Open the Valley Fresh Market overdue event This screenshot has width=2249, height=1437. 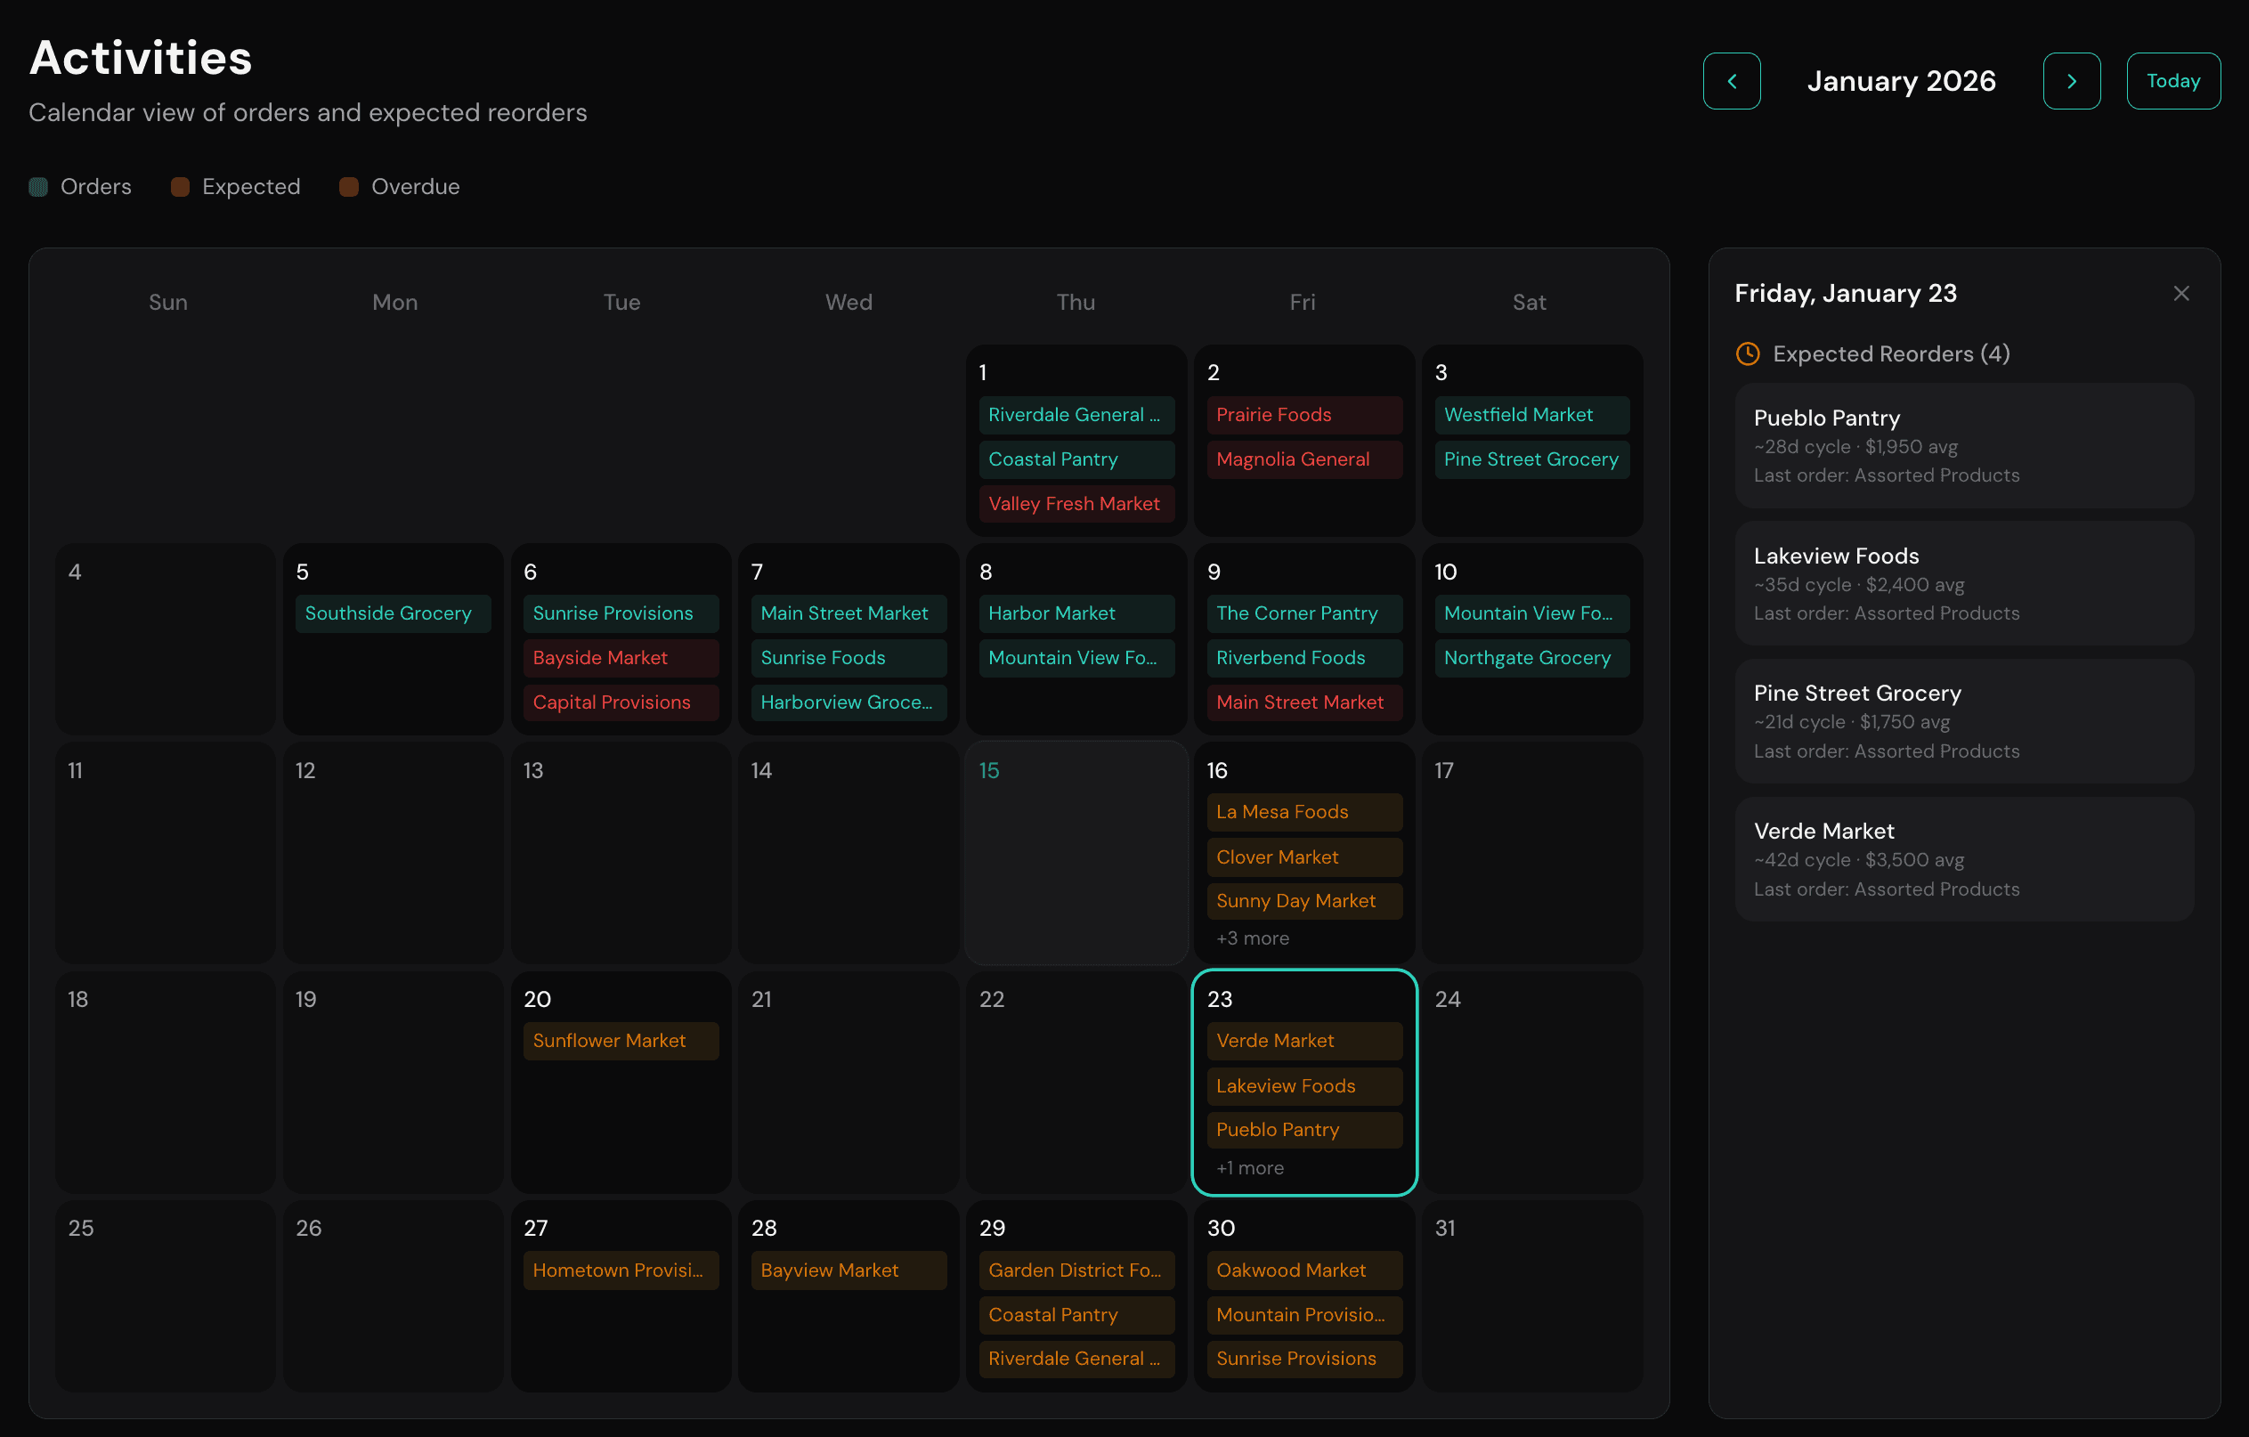pyautogui.click(x=1076, y=503)
